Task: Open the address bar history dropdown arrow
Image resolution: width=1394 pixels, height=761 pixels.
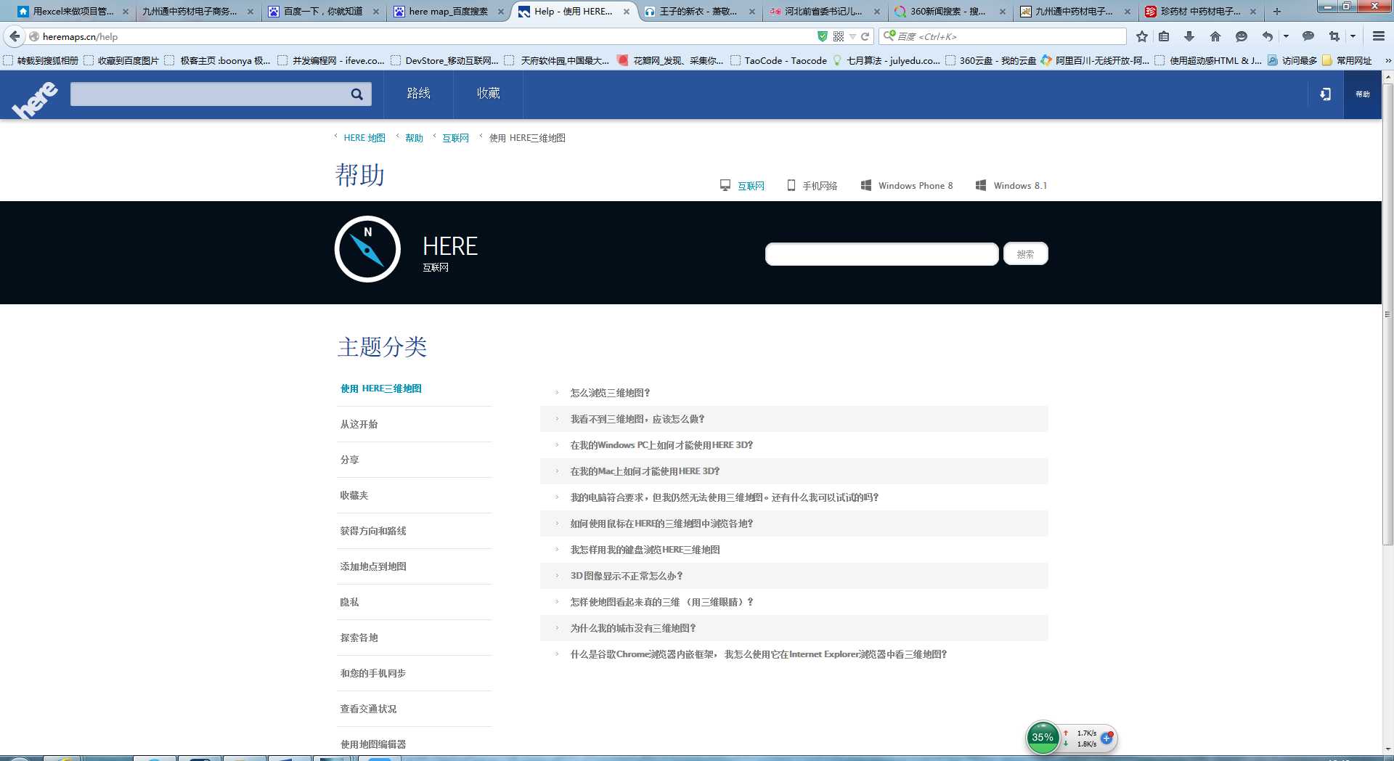Action: pyautogui.click(x=852, y=36)
